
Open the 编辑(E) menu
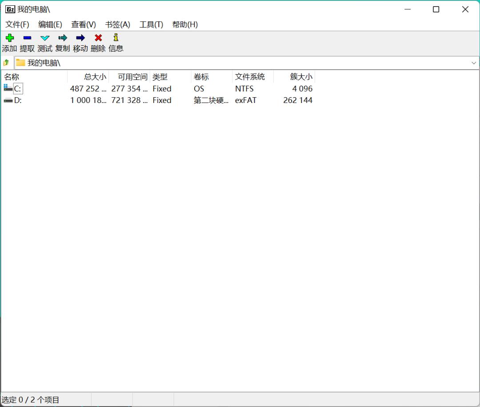click(50, 24)
